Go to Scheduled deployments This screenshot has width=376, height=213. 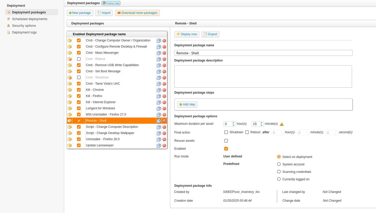[30, 19]
